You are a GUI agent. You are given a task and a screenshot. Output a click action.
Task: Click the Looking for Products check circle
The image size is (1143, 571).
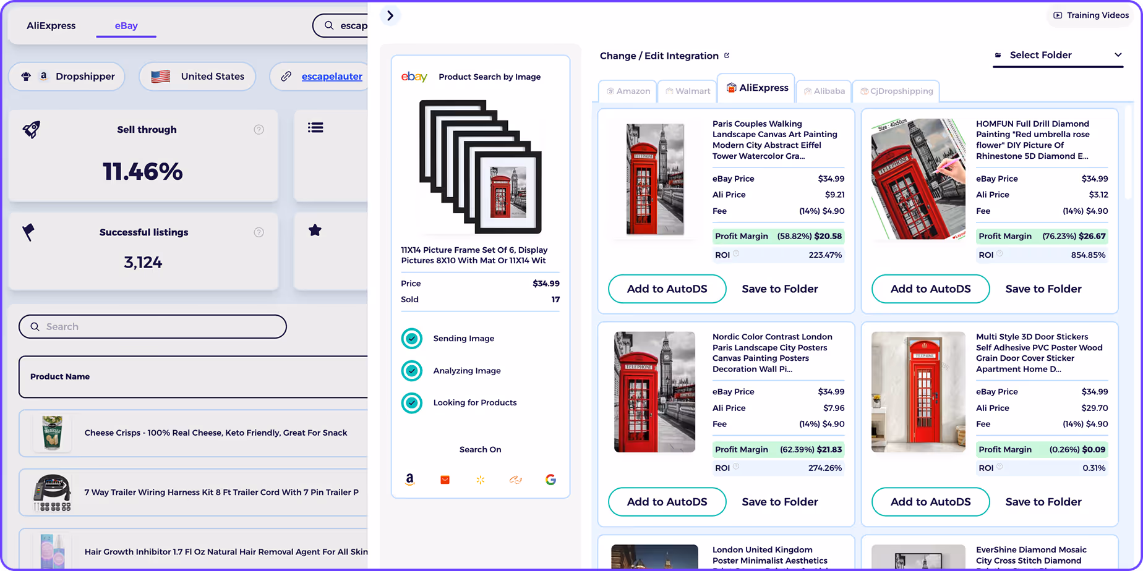[412, 403]
